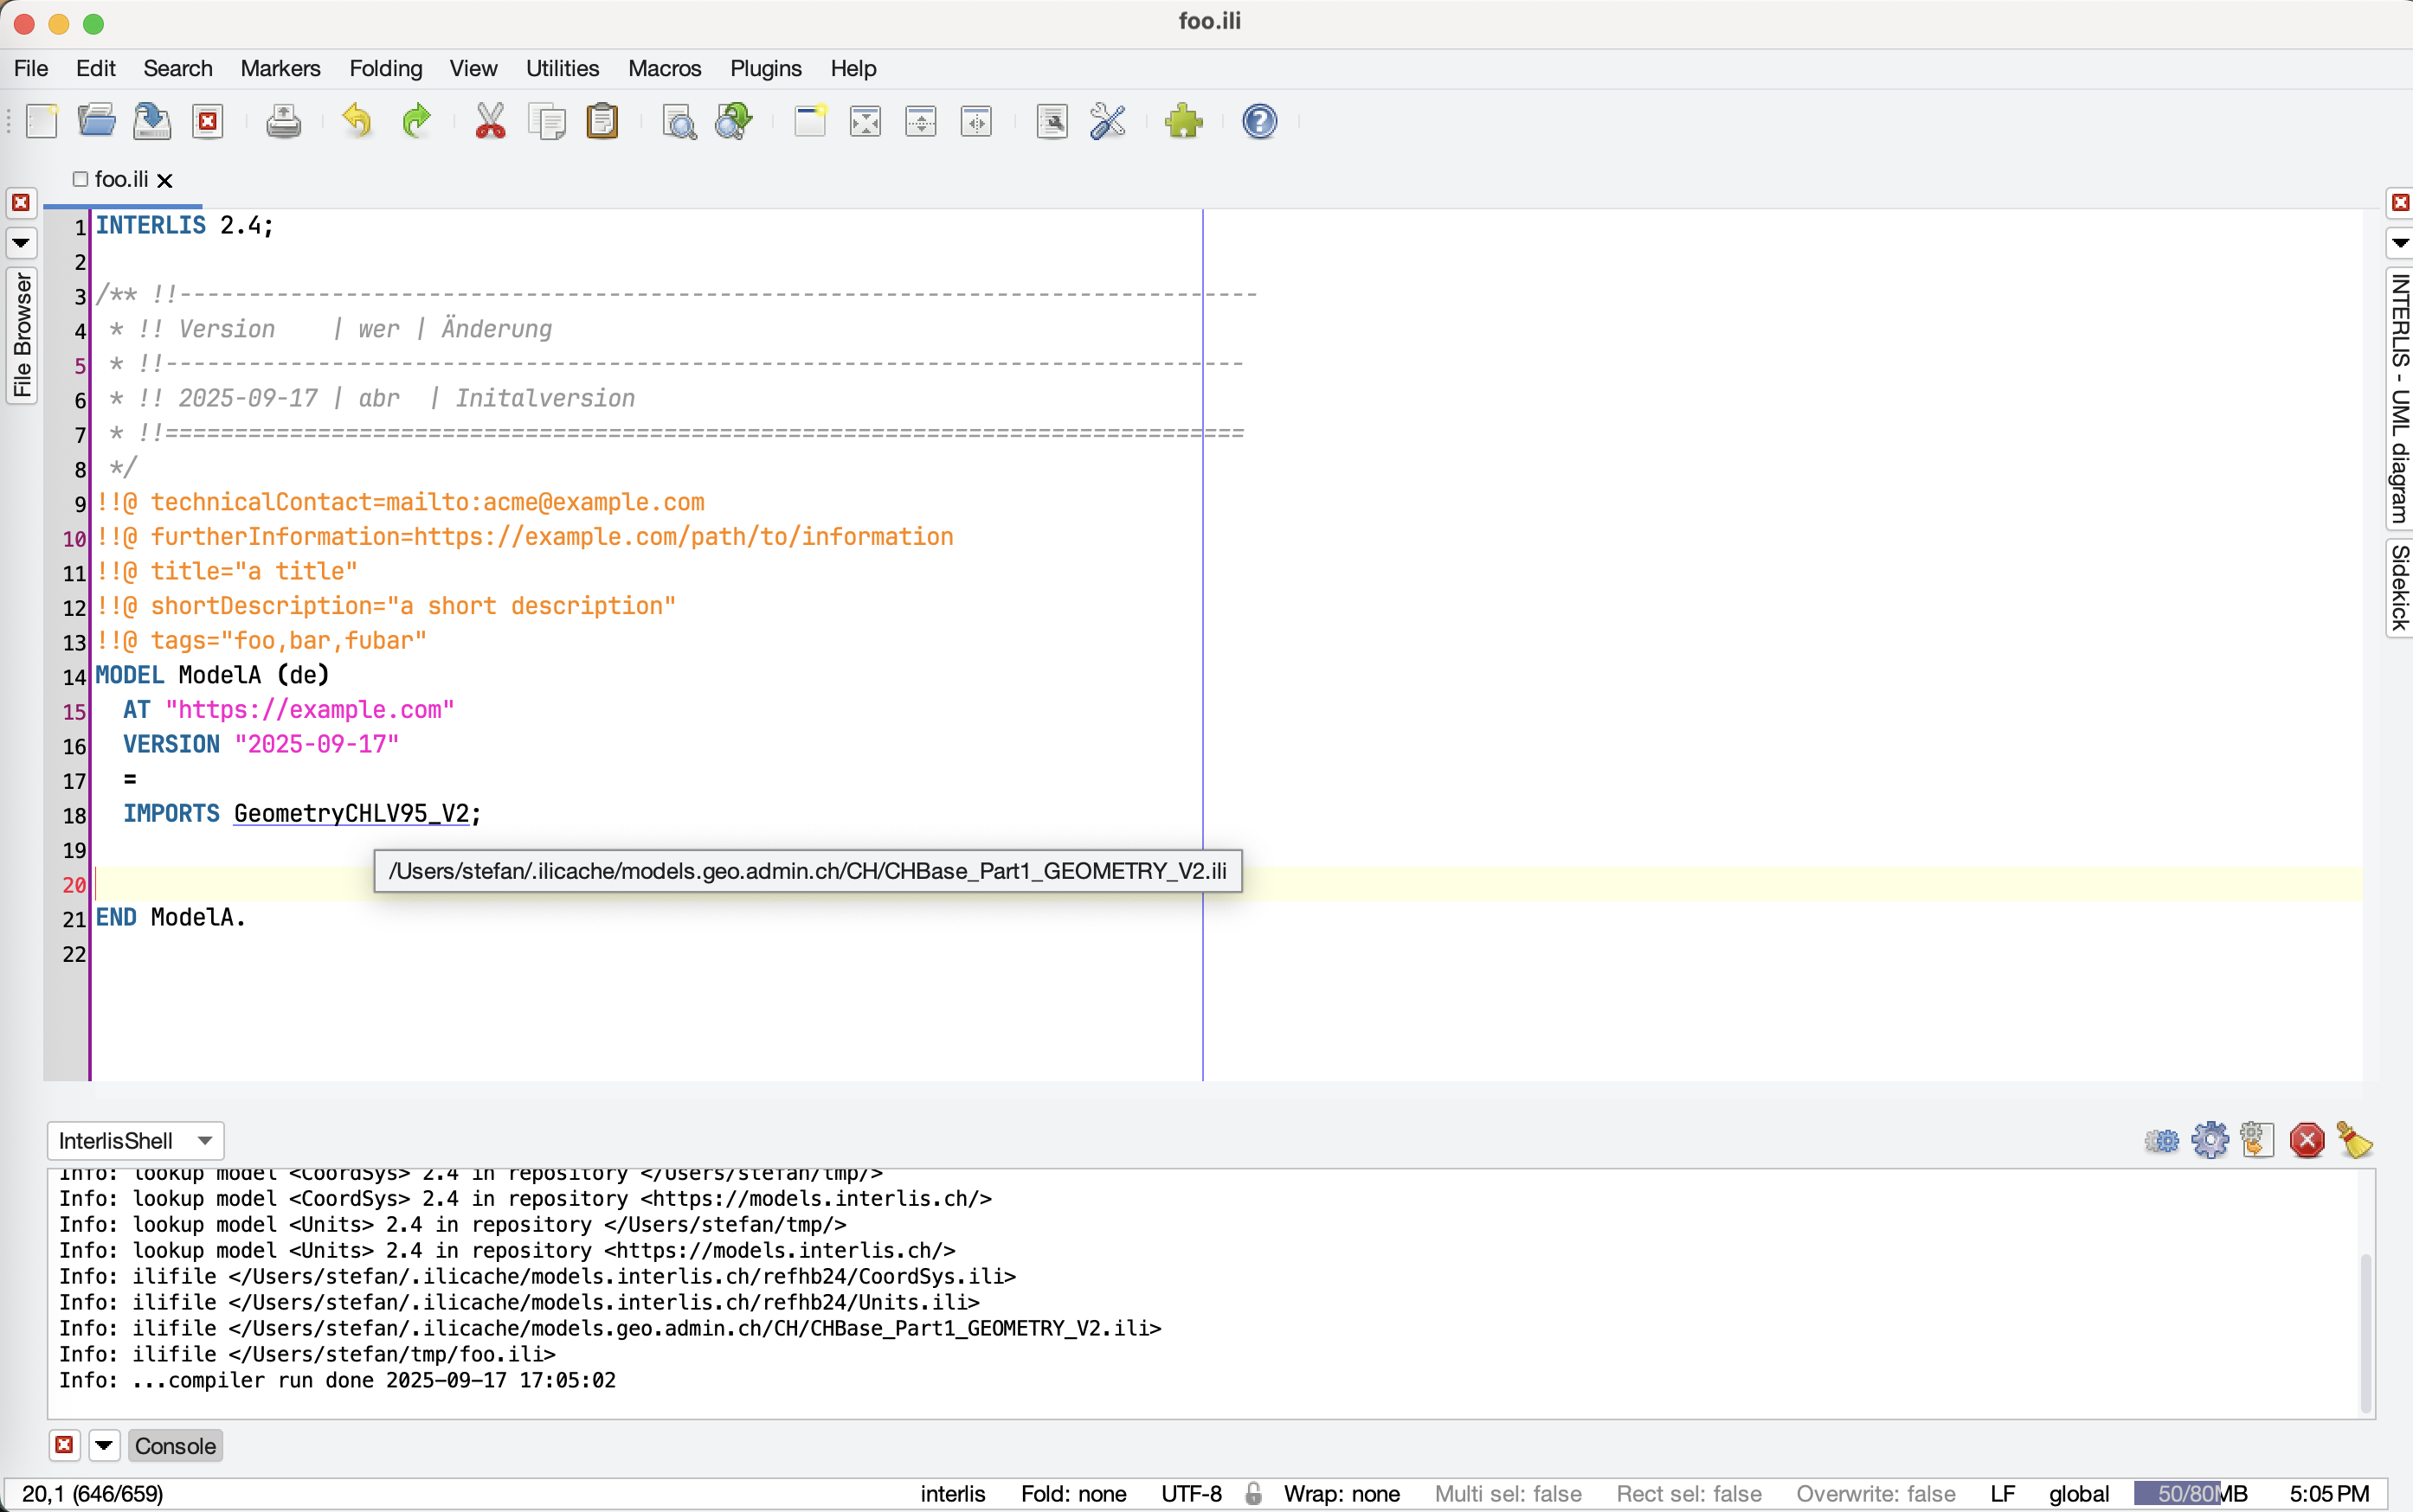Copy selection with the toolbar icon
The height and width of the screenshot is (1512, 2413).
[547, 122]
